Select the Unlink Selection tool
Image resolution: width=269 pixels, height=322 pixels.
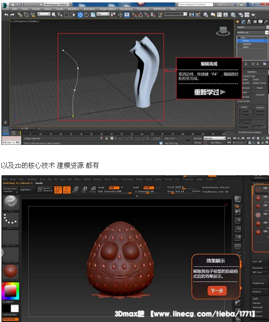tap(26, 14)
